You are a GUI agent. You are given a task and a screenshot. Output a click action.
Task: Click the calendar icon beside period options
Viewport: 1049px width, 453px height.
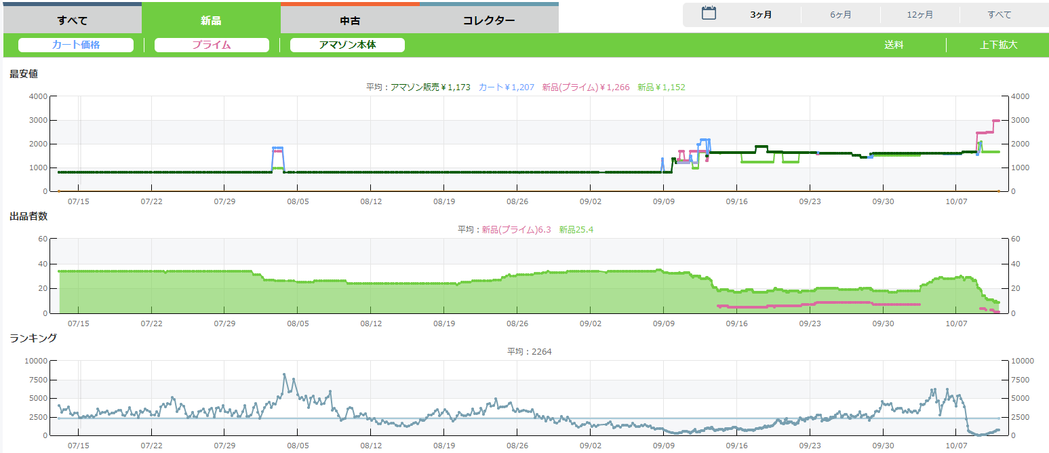click(709, 14)
